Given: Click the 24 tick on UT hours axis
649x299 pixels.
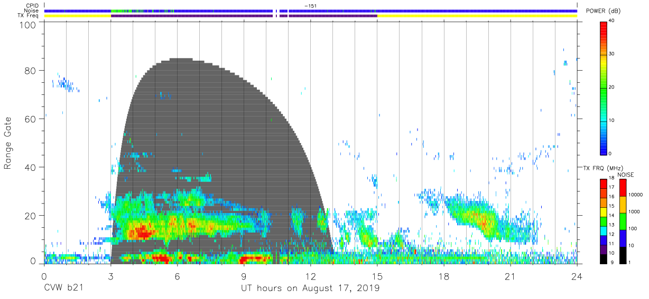Looking at the screenshot, I should (x=577, y=276).
